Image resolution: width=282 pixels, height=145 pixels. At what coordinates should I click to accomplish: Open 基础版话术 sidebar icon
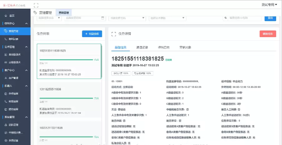[x=5, y=55]
